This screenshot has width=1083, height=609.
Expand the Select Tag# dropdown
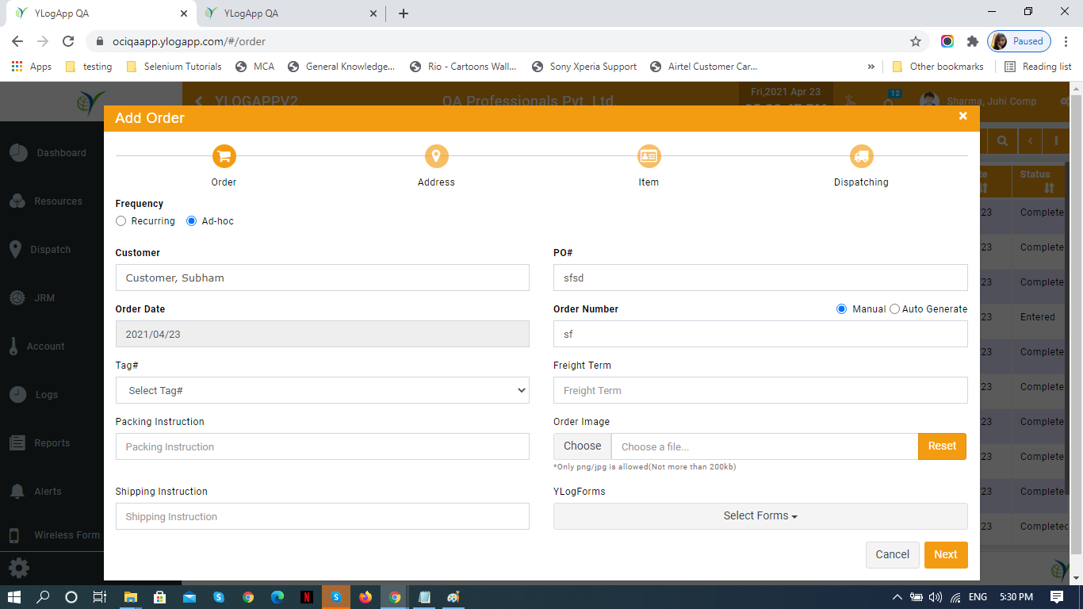(x=323, y=390)
